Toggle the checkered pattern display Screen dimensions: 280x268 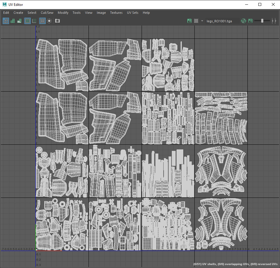click(196, 21)
